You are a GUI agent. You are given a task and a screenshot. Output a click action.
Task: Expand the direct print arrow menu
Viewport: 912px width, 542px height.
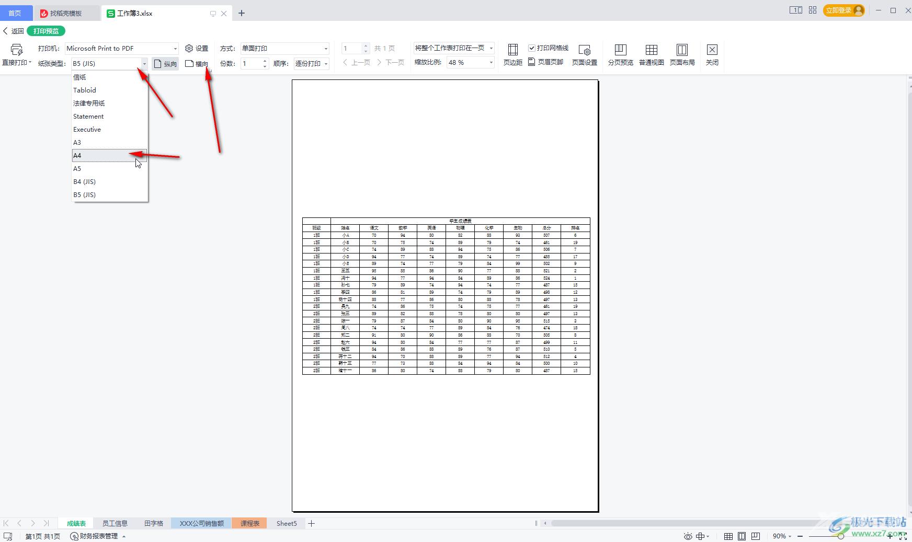(30, 62)
